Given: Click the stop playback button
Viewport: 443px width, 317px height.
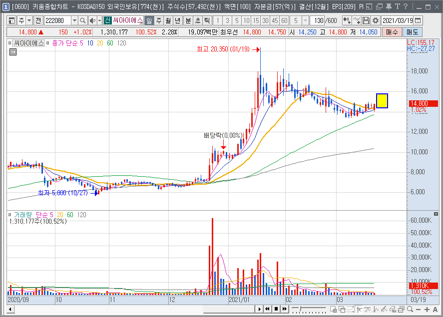Looking at the screenshot, I should (276, 309).
